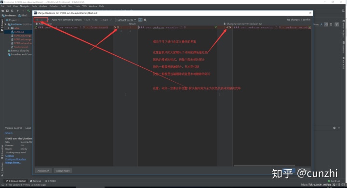
Task: Click the SvnDemo breadcrumb in navigation bar
Action: click(9, 15)
